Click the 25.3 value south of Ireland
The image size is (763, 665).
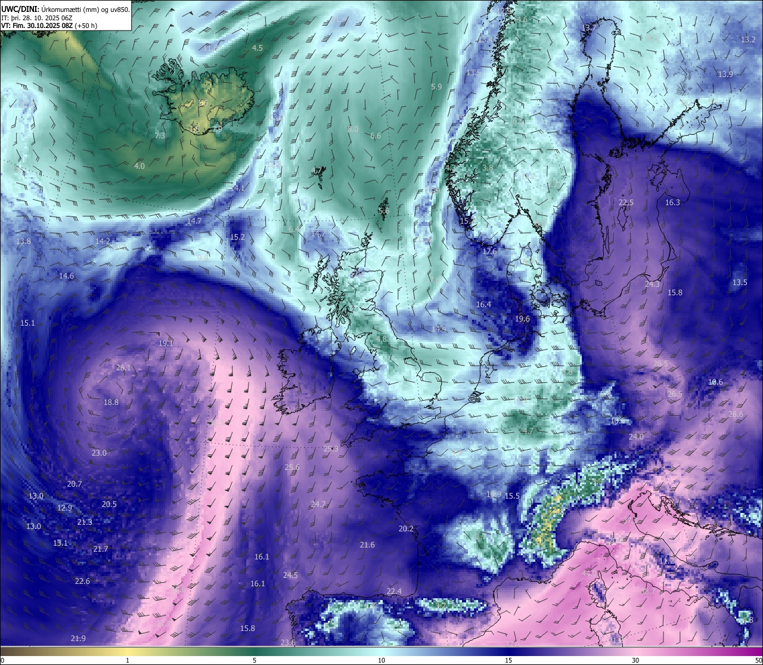tap(331, 449)
